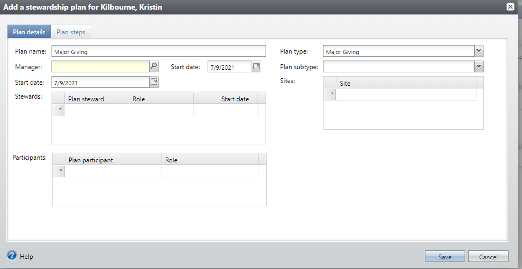The height and width of the screenshot is (269, 522).
Task: Open the Help link
Action: [26, 257]
